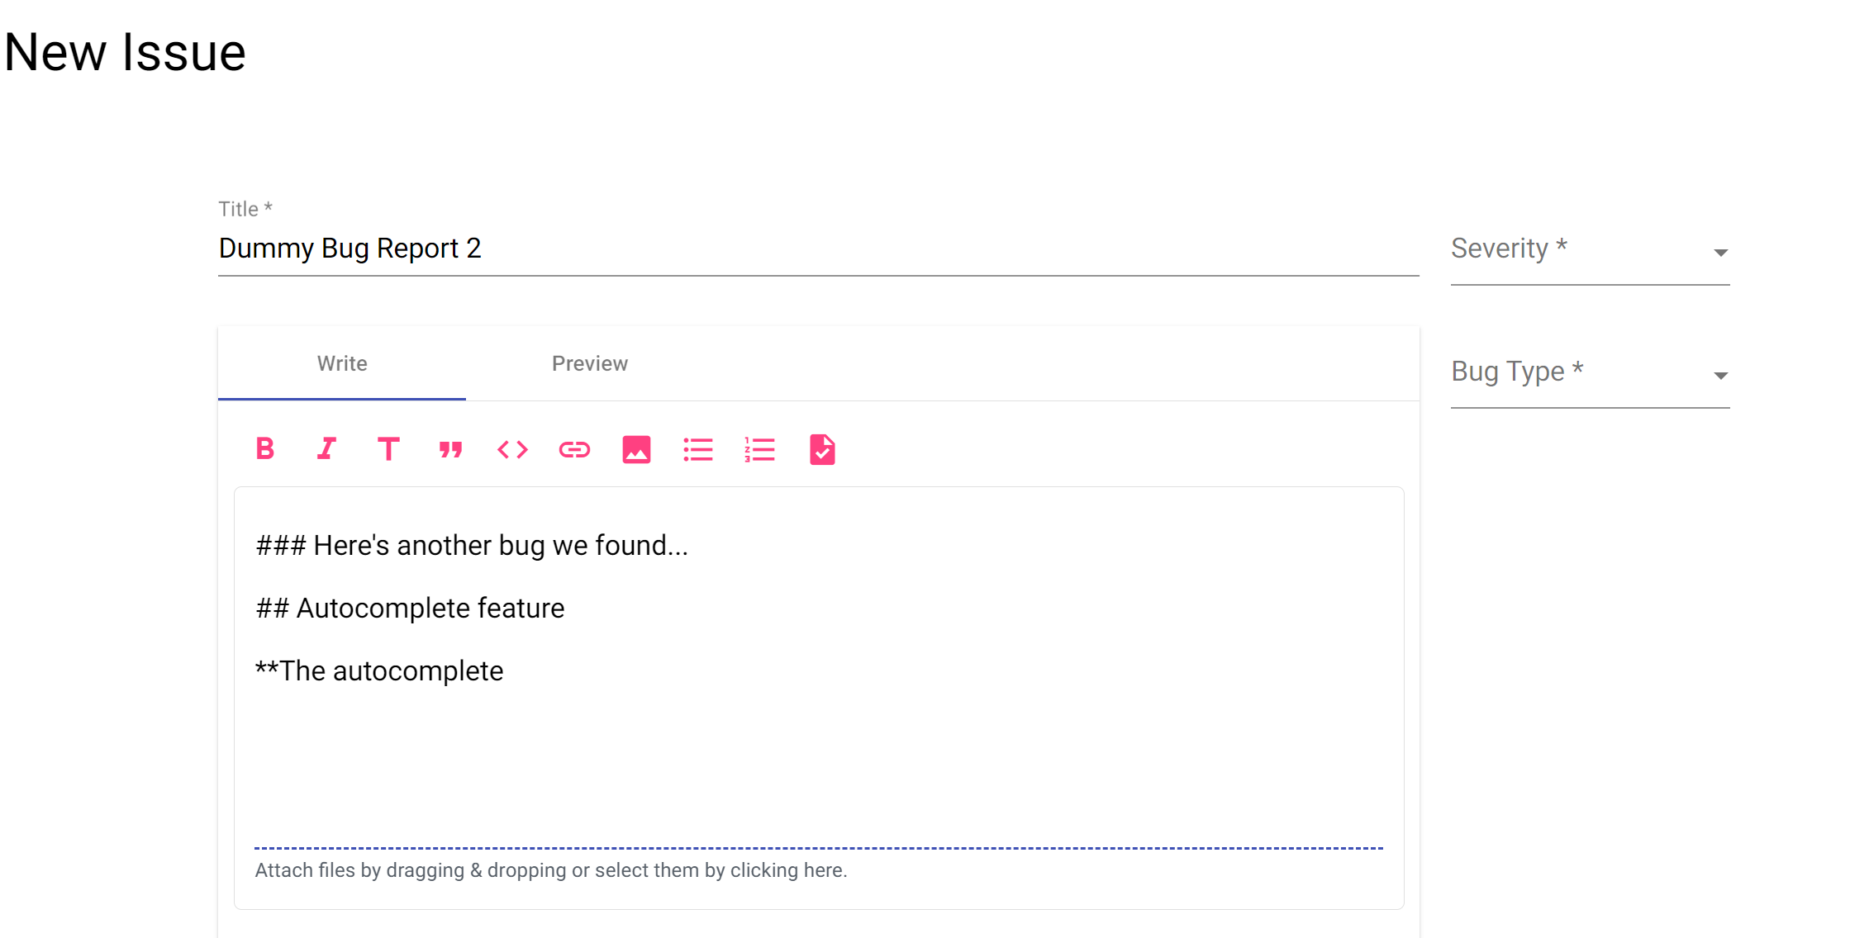This screenshot has height=938, width=1850.
Task: Click the Bug Type dropdown arrow
Action: (1720, 376)
